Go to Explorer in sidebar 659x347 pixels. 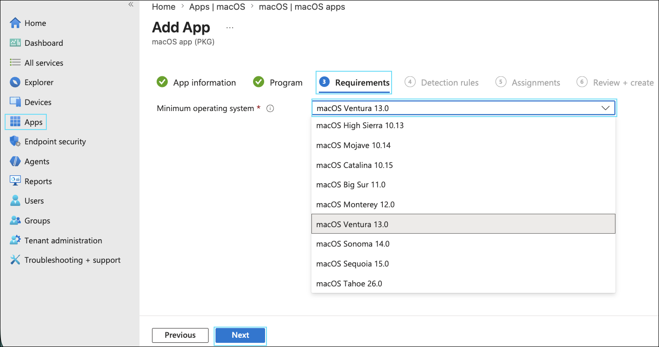pos(39,82)
